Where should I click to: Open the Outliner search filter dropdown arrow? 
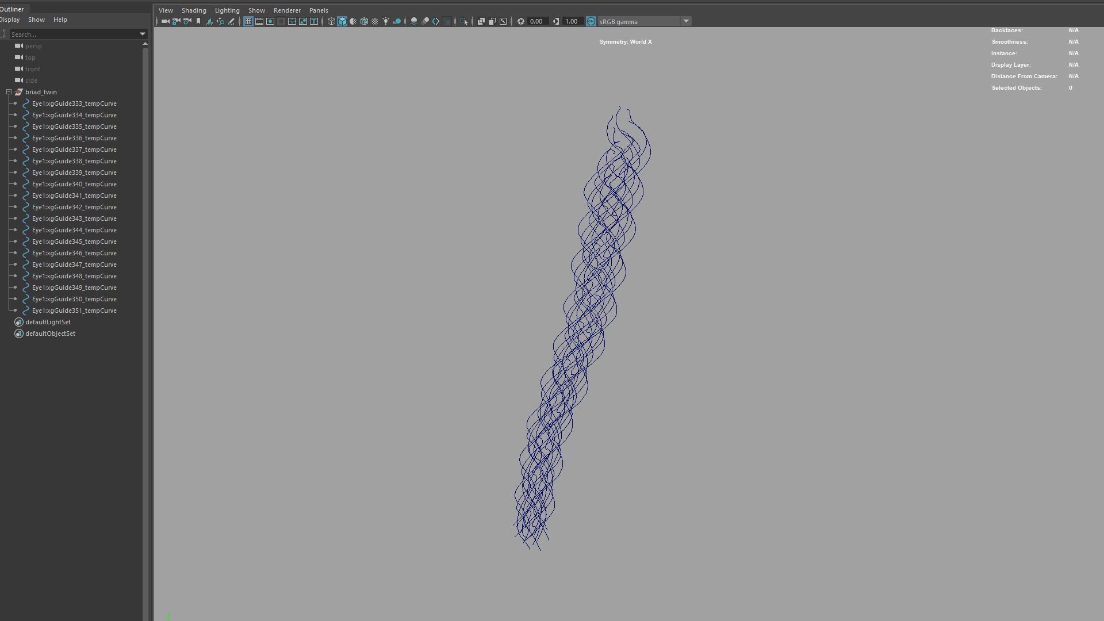pyautogui.click(x=142, y=34)
